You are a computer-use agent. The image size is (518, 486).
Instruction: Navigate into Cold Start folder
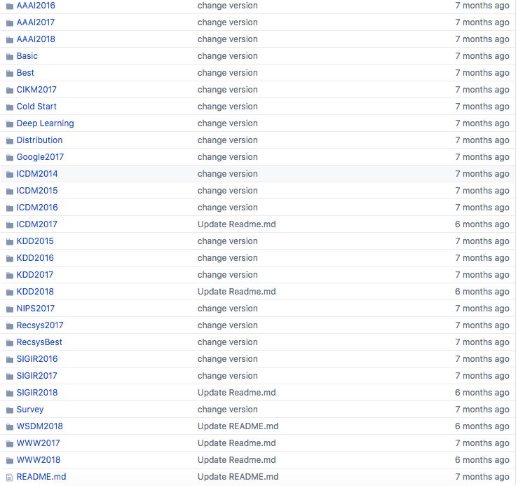(x=36, y=107)
